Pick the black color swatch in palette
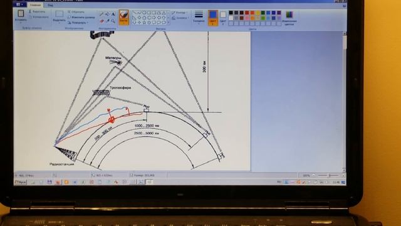Image resolution: width=401 pixels, height=226 pixels. pos(231,13)
